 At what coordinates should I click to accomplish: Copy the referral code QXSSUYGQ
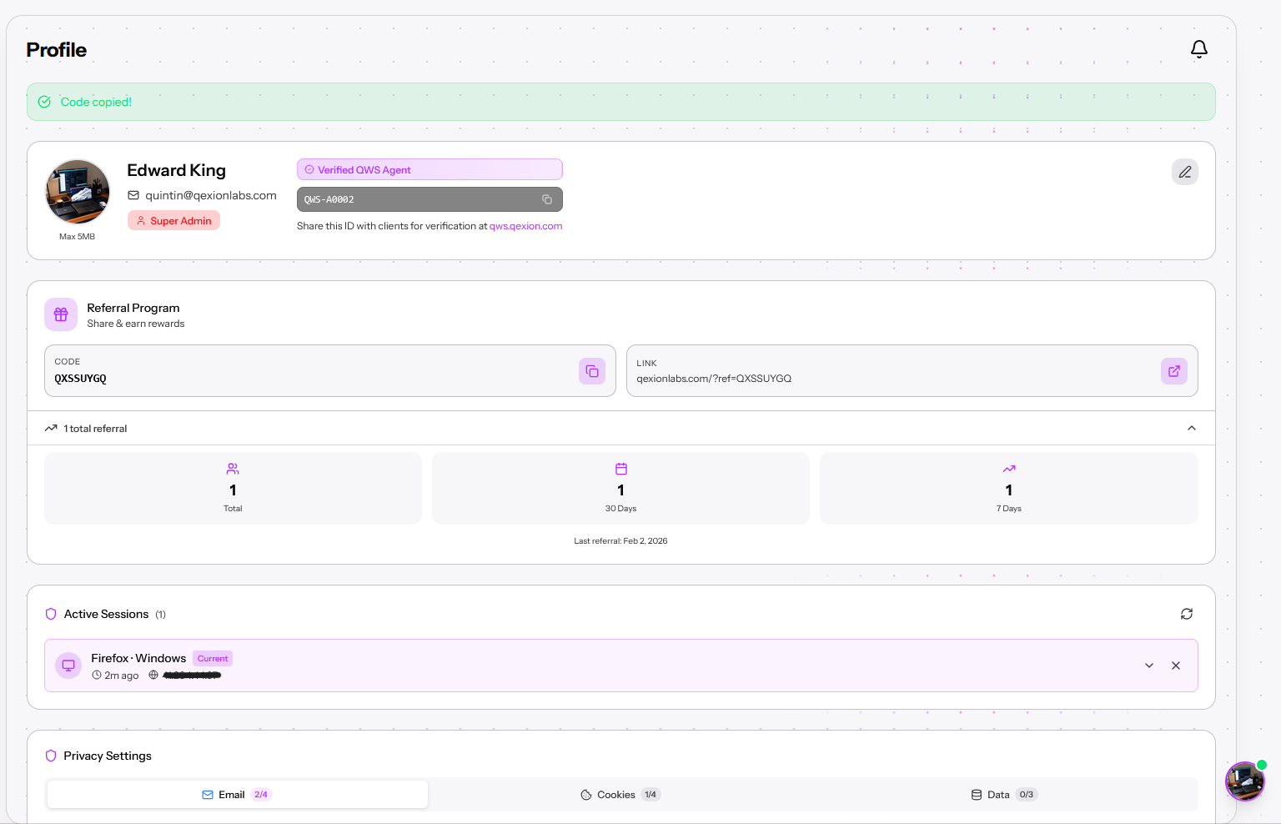592,371
